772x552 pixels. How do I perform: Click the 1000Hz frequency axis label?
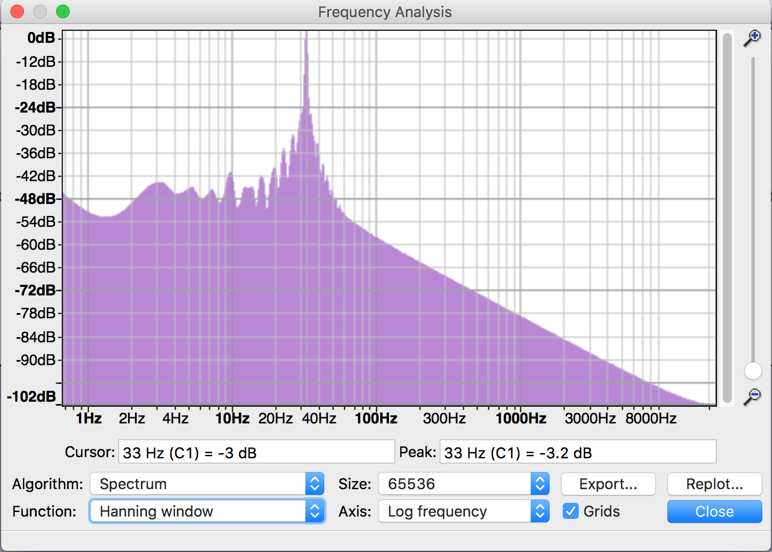coord(521,418)
